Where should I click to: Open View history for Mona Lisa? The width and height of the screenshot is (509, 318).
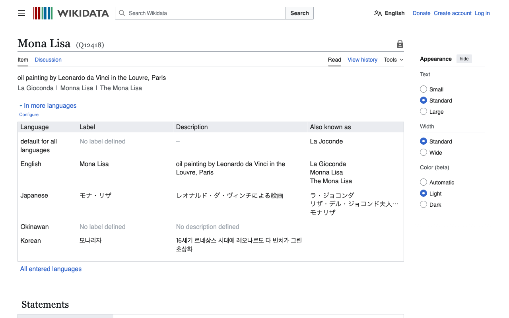pyautogui.click(x=362, y=60)
